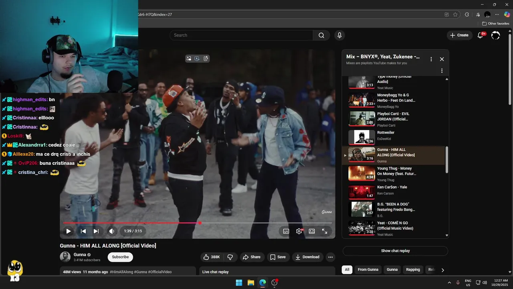Open the YouTube account avatar menu
This screenshot has height=289, width=513.
click(x=496, y=35)
